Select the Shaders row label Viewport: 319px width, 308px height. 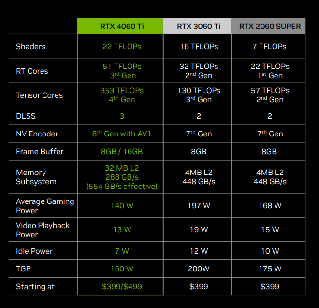pyautogui.click(x=31, y=47)
